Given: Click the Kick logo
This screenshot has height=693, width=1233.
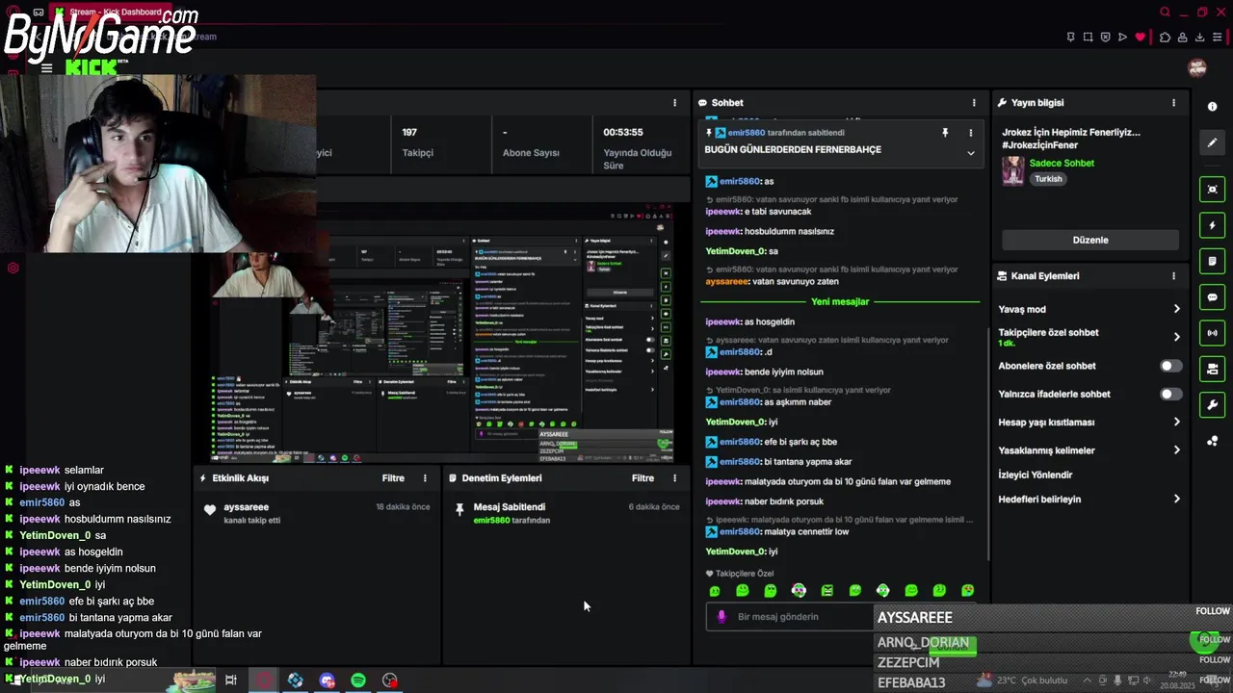Looking at the screenshot, I should (91, 67).
